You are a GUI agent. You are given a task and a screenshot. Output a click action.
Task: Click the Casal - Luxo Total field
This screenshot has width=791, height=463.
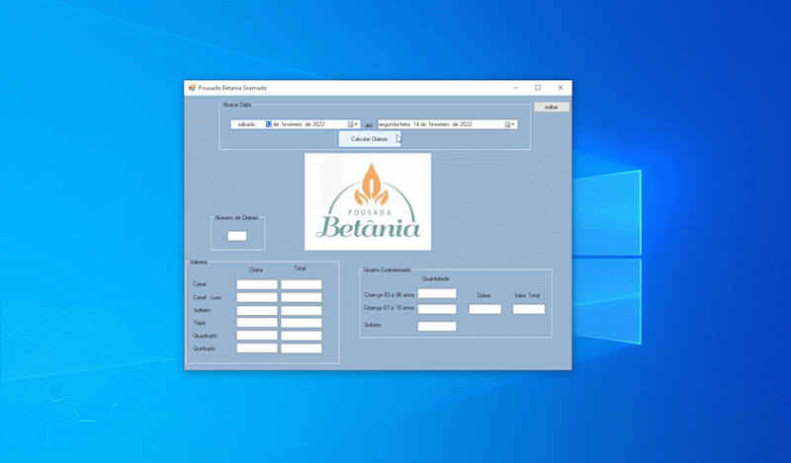pos(302,298)
